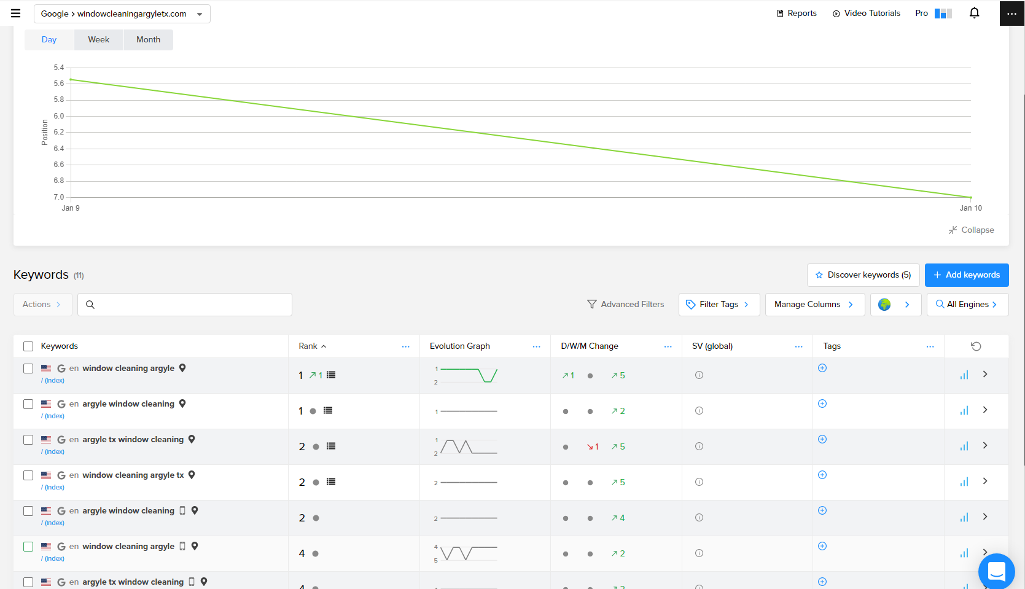Click the SERP features icon on first row

click(x=331, y=375)
